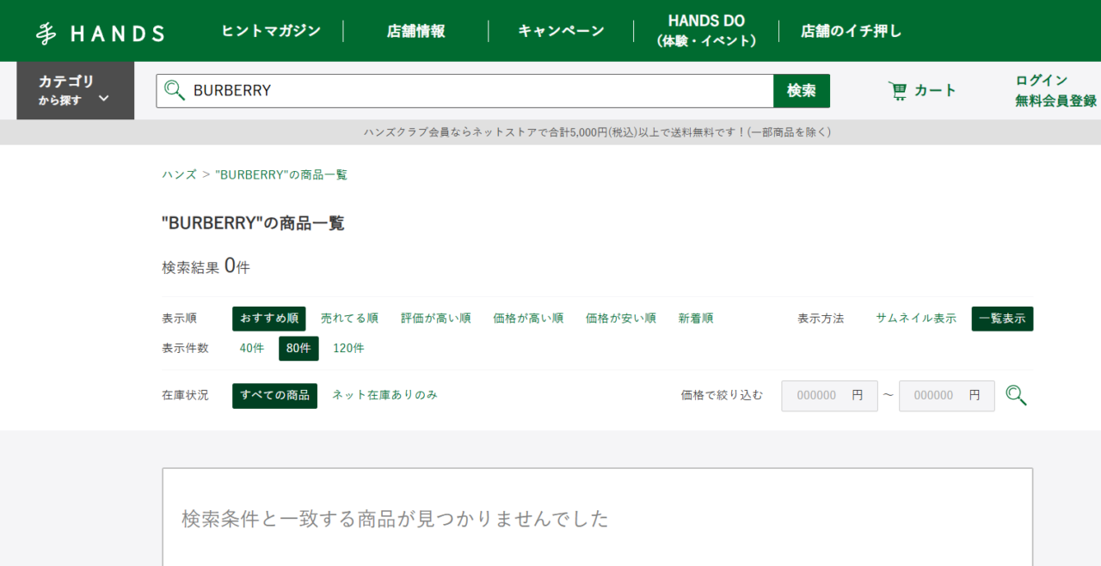Sort by 新着順
The width and height of the screenshot is (1101, 566).
[x=696, y=319]
